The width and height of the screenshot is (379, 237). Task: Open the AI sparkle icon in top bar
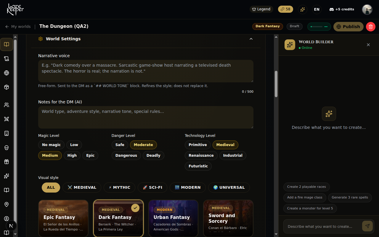(302, 9)
